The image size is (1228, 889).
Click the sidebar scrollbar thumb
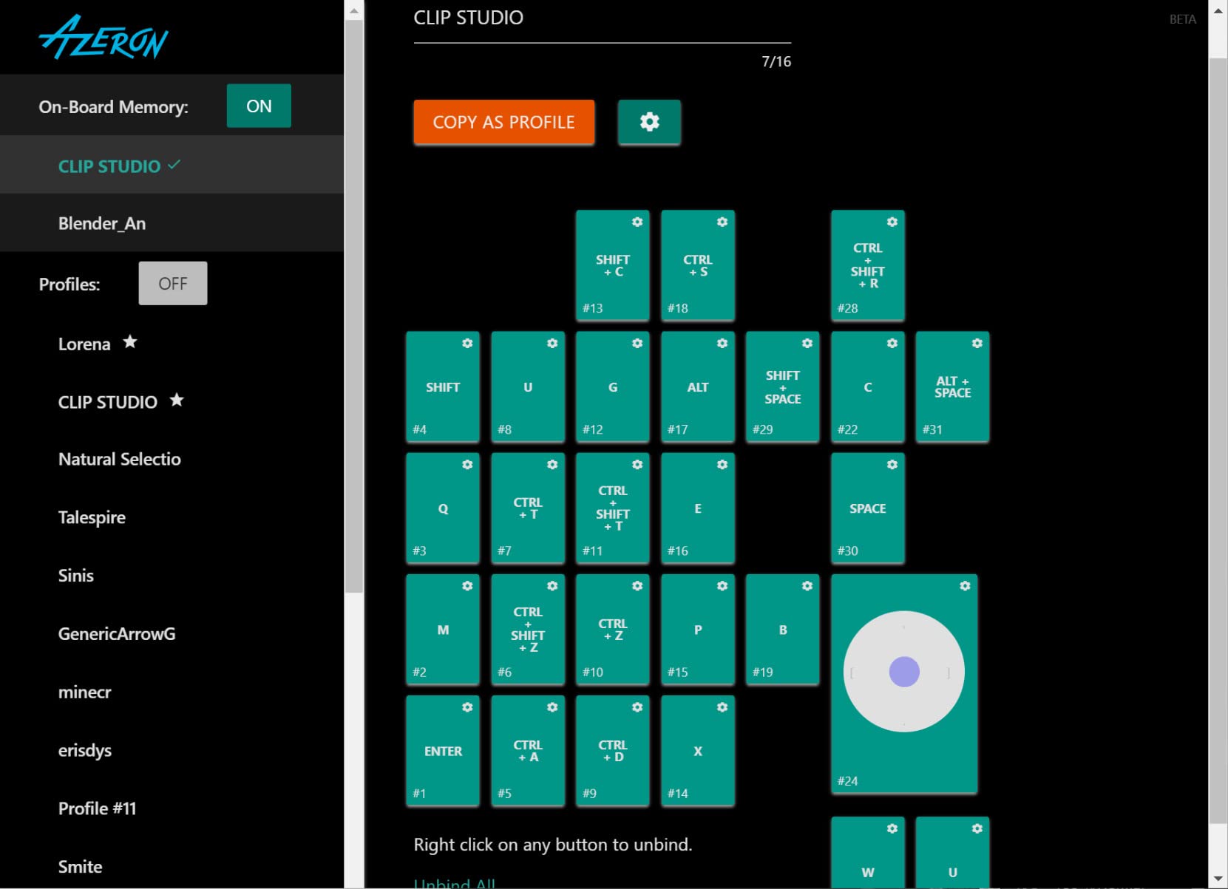coord(354,306)
